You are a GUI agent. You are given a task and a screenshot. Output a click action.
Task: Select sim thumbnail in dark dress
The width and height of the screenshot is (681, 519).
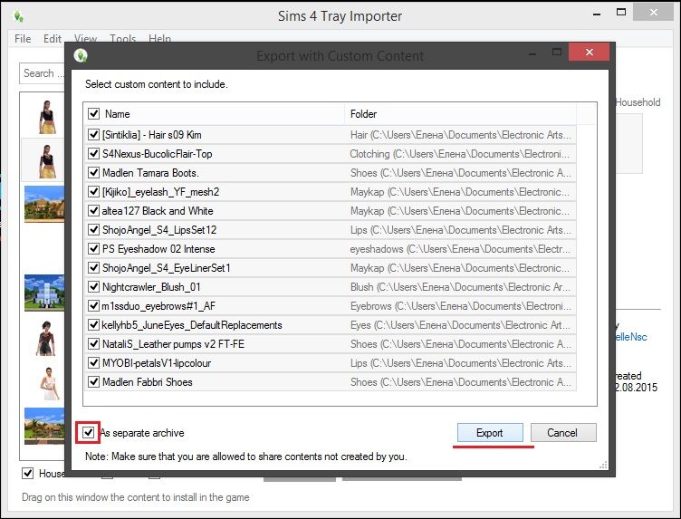46,339
